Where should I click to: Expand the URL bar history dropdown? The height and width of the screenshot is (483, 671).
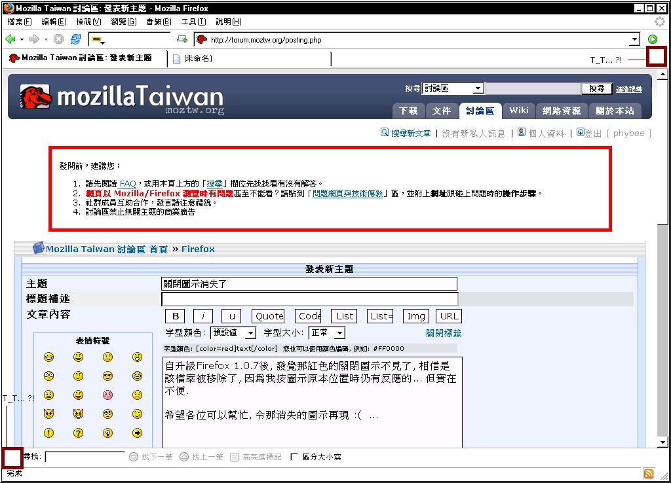point(635,40)
